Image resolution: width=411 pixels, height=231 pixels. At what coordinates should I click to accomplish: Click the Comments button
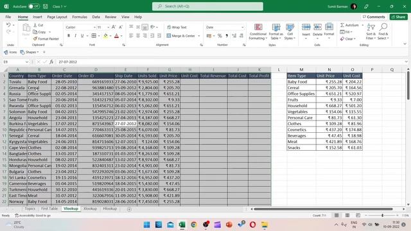coord(374,17)
